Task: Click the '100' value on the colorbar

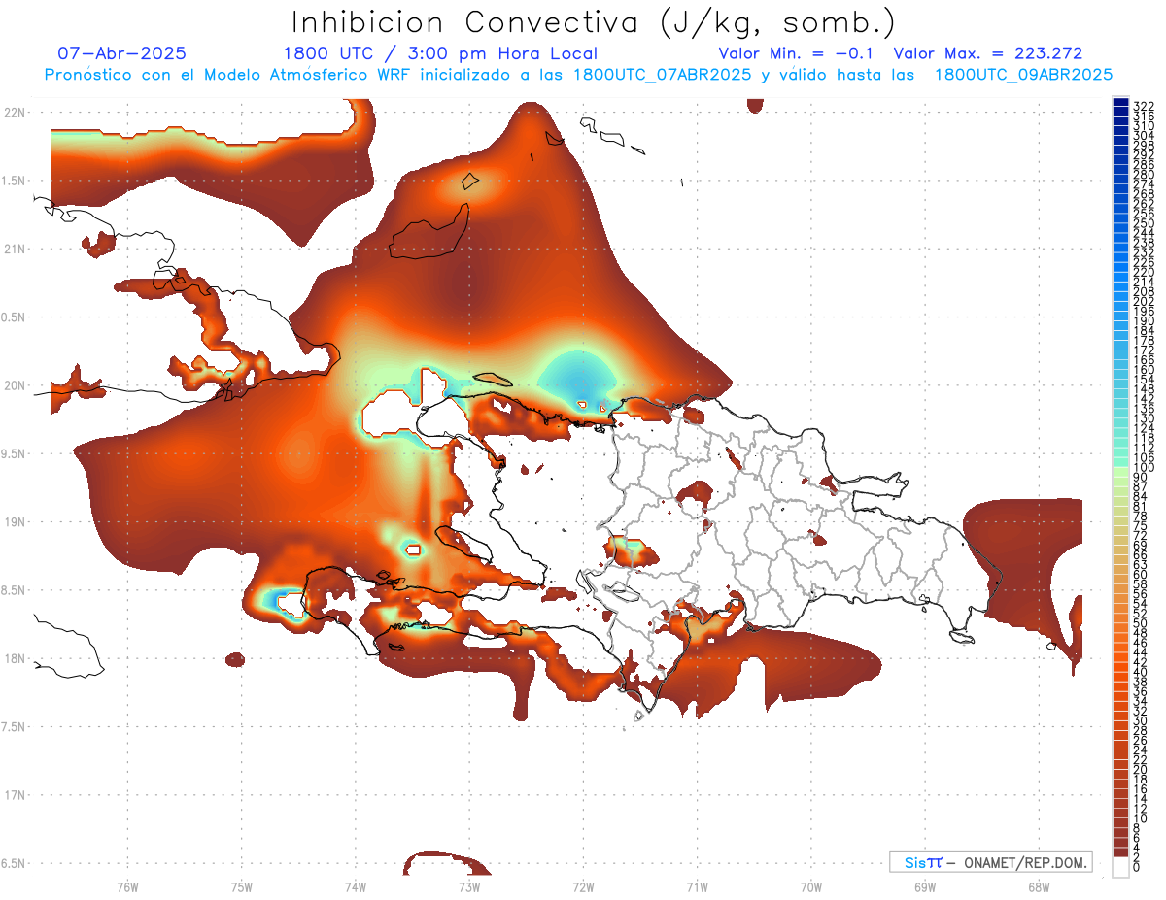Action: [1144, 468]
